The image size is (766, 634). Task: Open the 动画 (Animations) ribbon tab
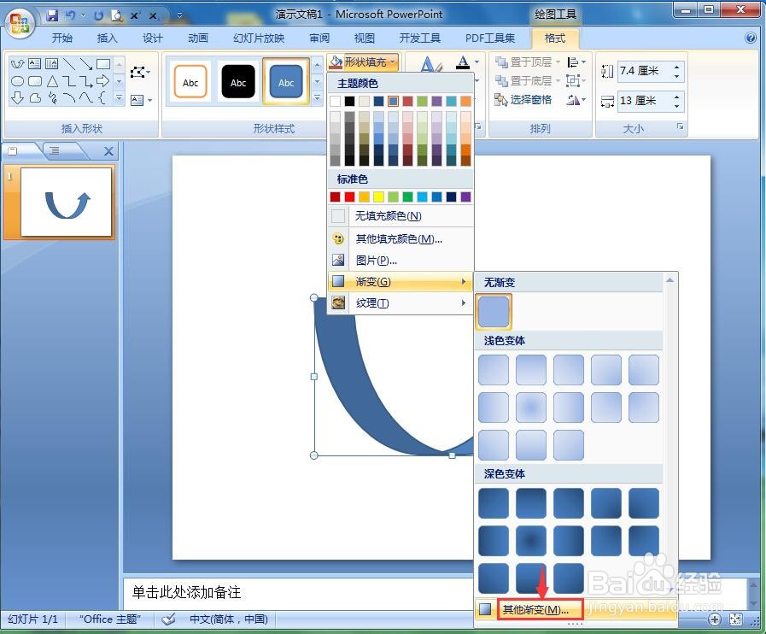pos(197,38)
